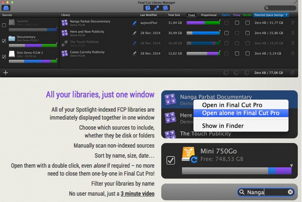Screen dimensions: 302x202
Task: Click the Documentary folder icon in Sources
Action: click(x=12, y=38)
